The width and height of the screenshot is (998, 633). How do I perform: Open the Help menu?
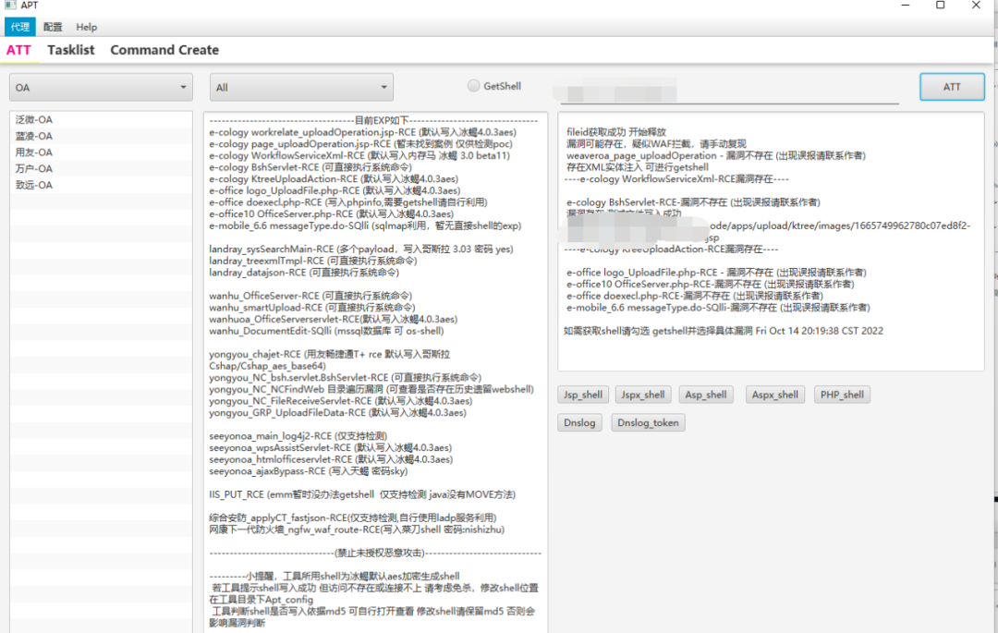pos(87,27)
